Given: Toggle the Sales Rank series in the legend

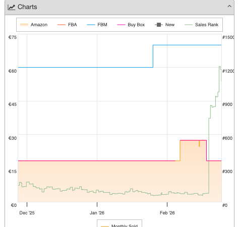Looking at the screenshot, I should point(201,25).
